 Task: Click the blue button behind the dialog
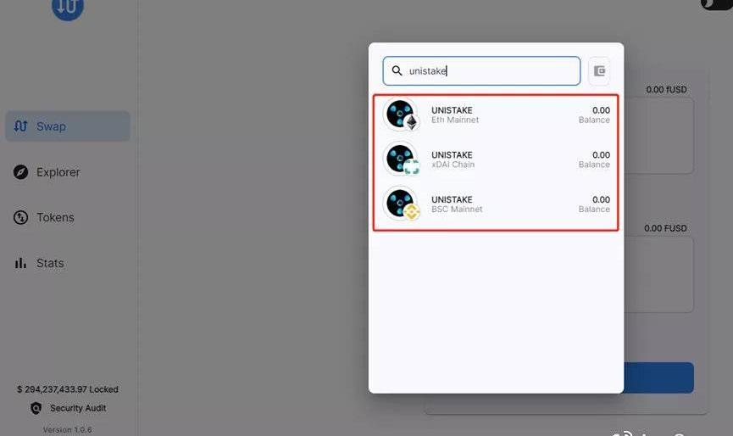[x=658, y=377]
